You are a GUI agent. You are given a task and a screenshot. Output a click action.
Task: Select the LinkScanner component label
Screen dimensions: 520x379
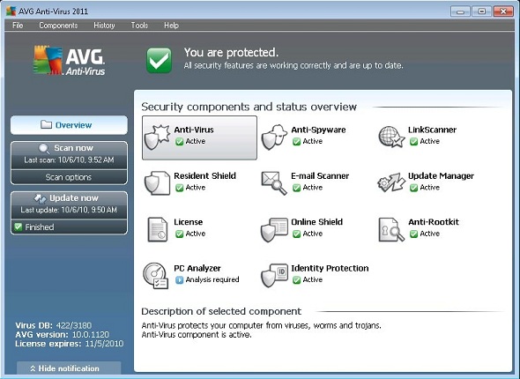click(x=432, y=130)
